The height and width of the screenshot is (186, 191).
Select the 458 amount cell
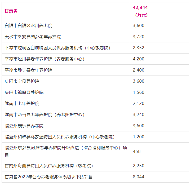(137, 151)
